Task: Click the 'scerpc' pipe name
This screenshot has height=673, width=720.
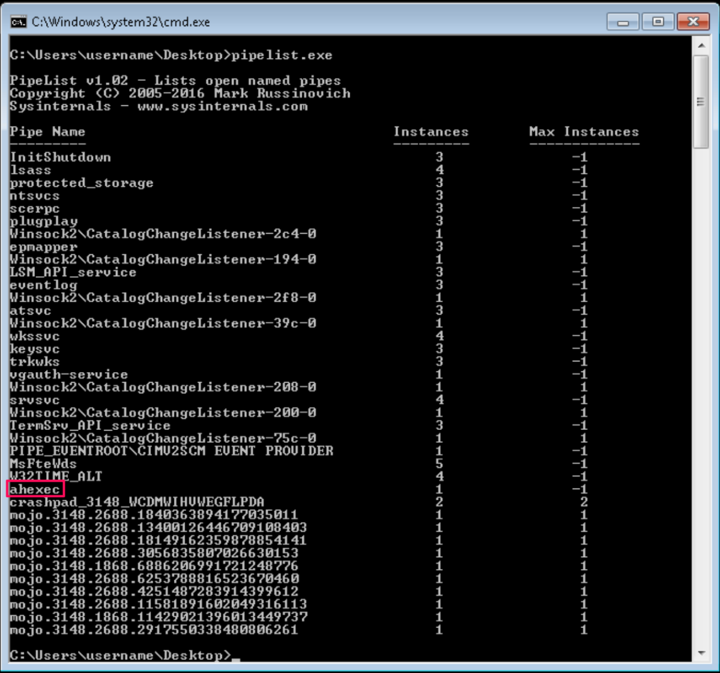Action: [x=35, y=208]
